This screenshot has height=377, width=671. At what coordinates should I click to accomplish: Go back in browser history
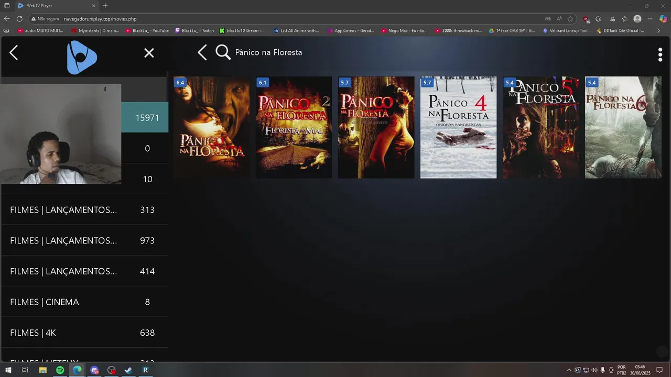(x=7, y=19)
